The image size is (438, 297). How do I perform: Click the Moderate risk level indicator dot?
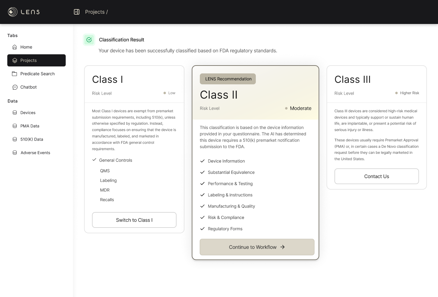(286, 108)
